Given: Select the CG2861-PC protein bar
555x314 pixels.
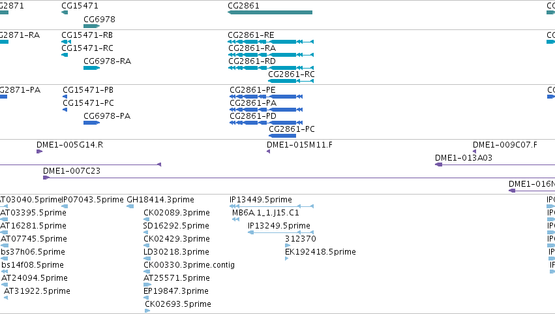Looking at the screenshot, I should point(282,136).
